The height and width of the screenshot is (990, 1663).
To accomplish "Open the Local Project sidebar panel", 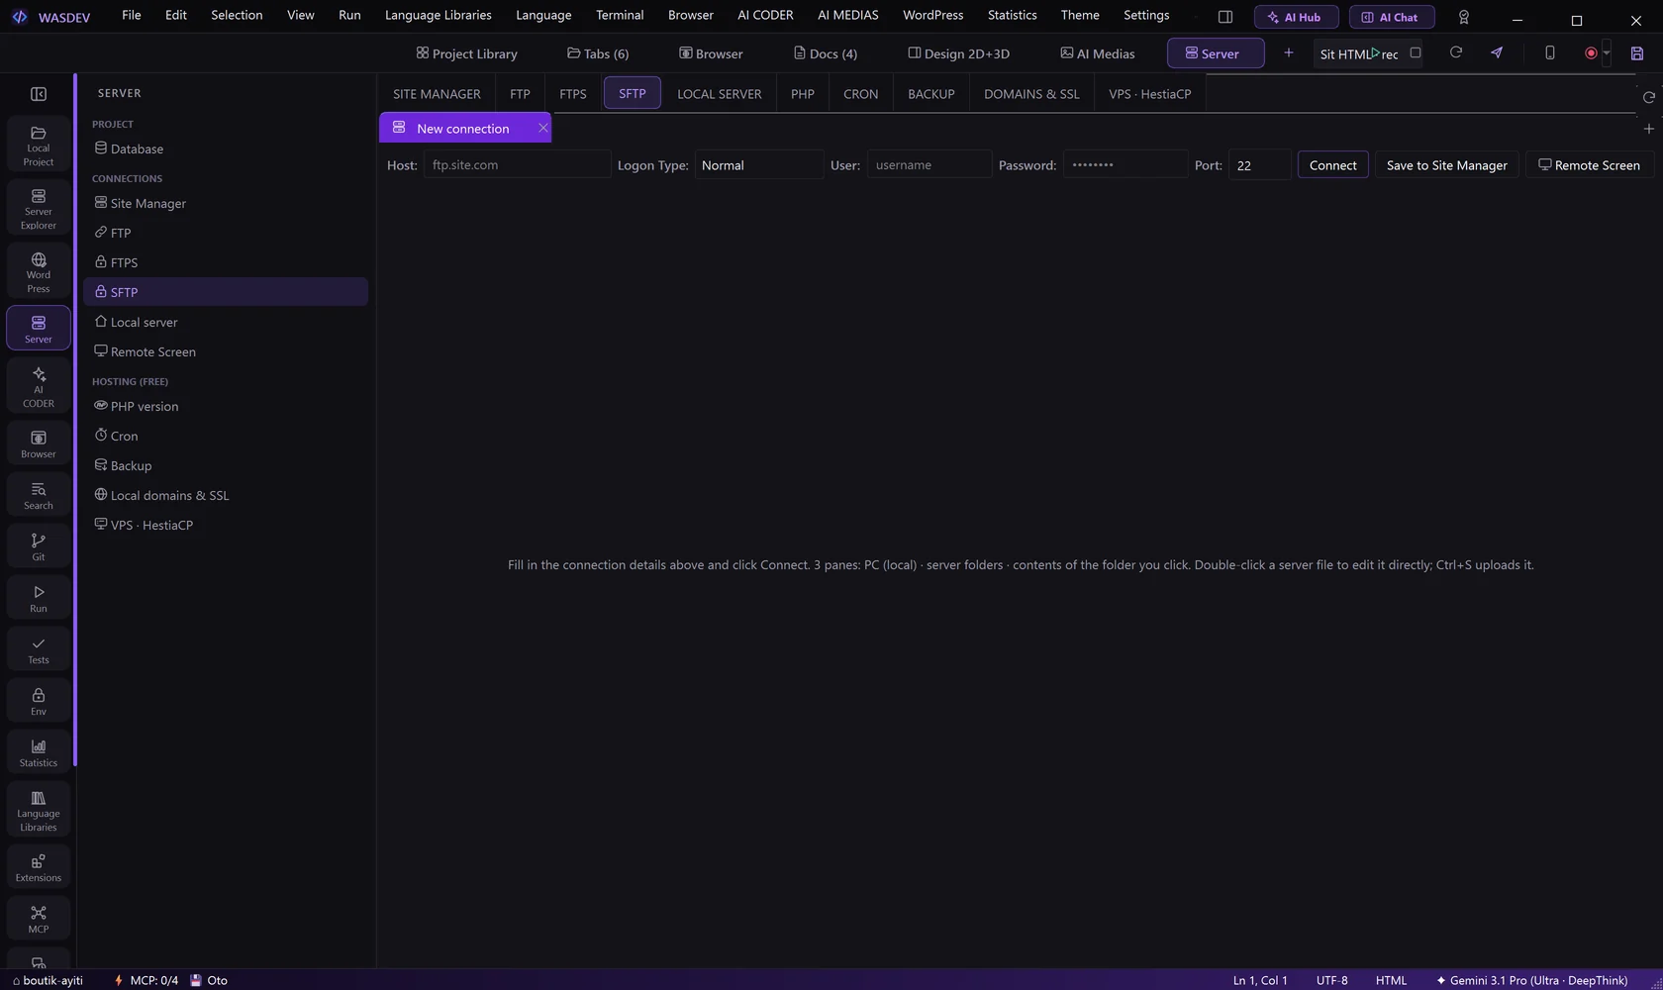I will 39,145.
